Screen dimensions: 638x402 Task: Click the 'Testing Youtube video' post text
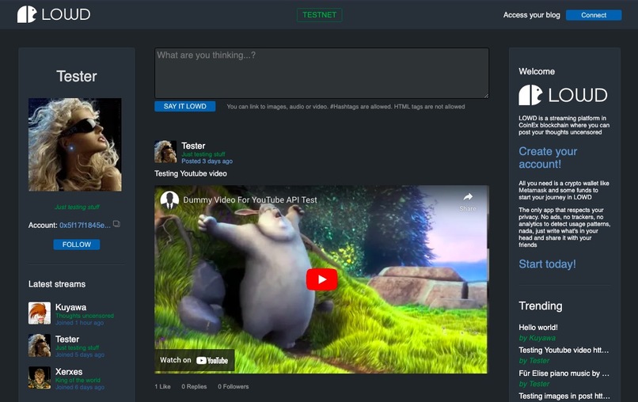(x=191, y=174)
